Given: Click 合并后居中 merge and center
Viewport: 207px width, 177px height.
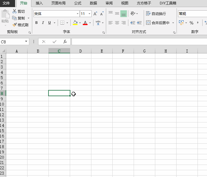Looking at the screenshot, I should (x=158, y=23).
